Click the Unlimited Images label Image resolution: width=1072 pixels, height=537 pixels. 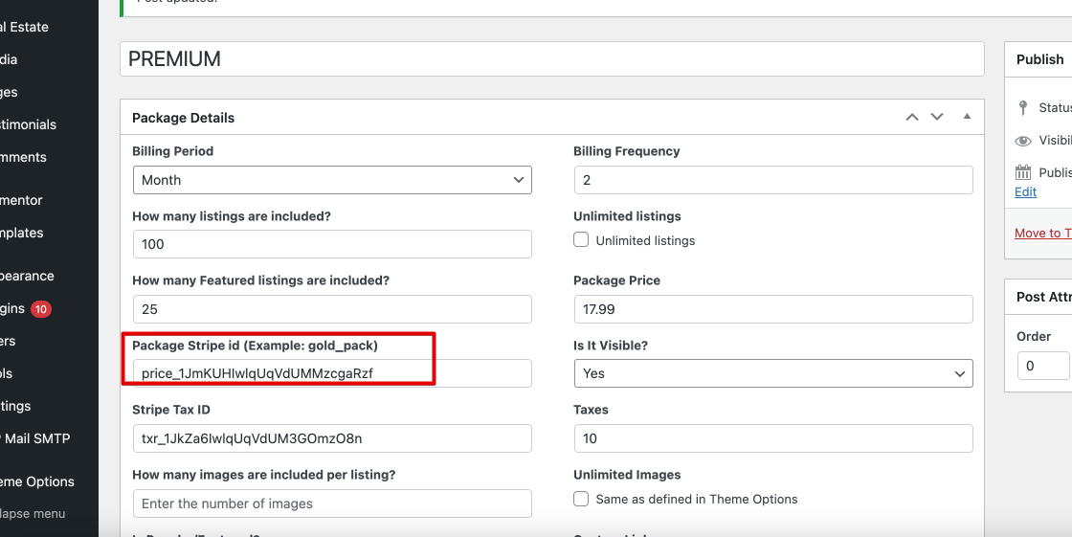[x=627, y=475]
